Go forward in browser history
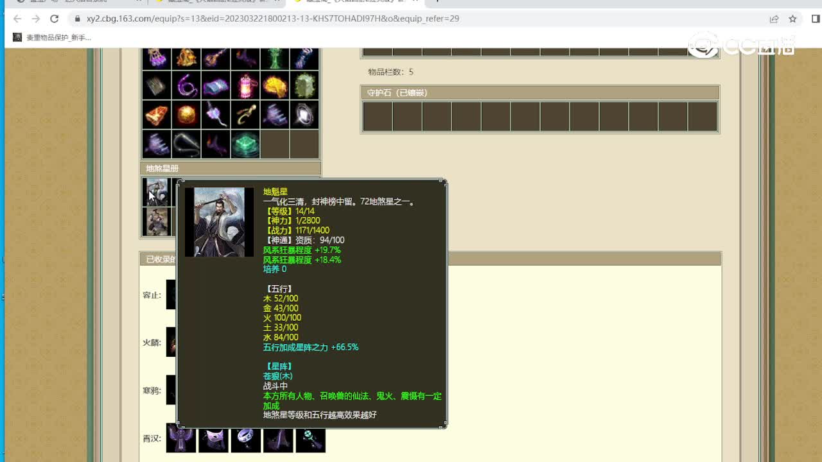Image resolution: width=822 pixels, height=462 pixels. [x=35, y=19]
